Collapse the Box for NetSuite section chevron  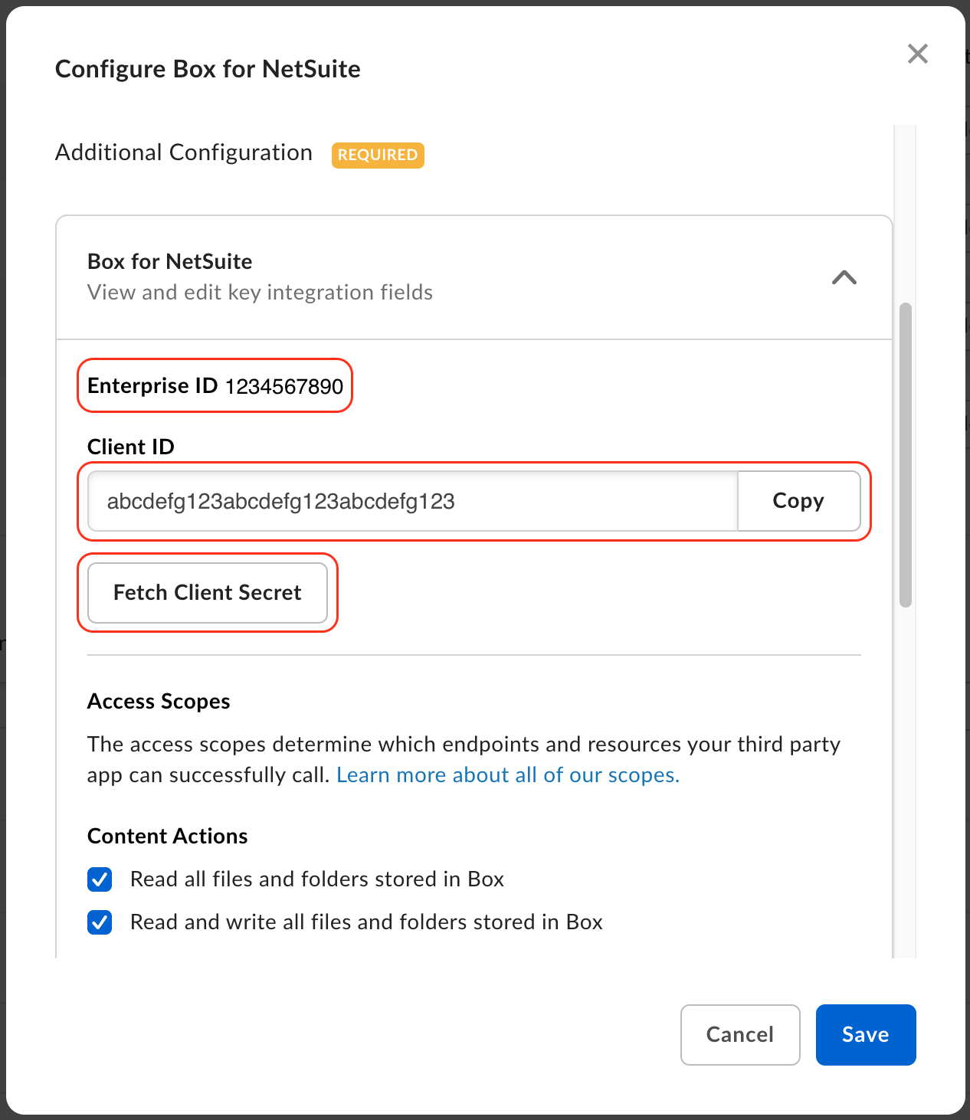click(844, 277)
